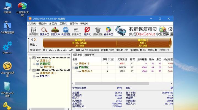
Task: Open the 查看(V) menu
Action: tap(74, 24)
